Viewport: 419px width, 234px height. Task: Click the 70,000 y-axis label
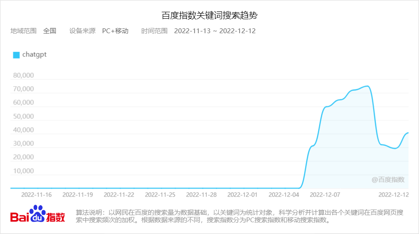(24, 89)
